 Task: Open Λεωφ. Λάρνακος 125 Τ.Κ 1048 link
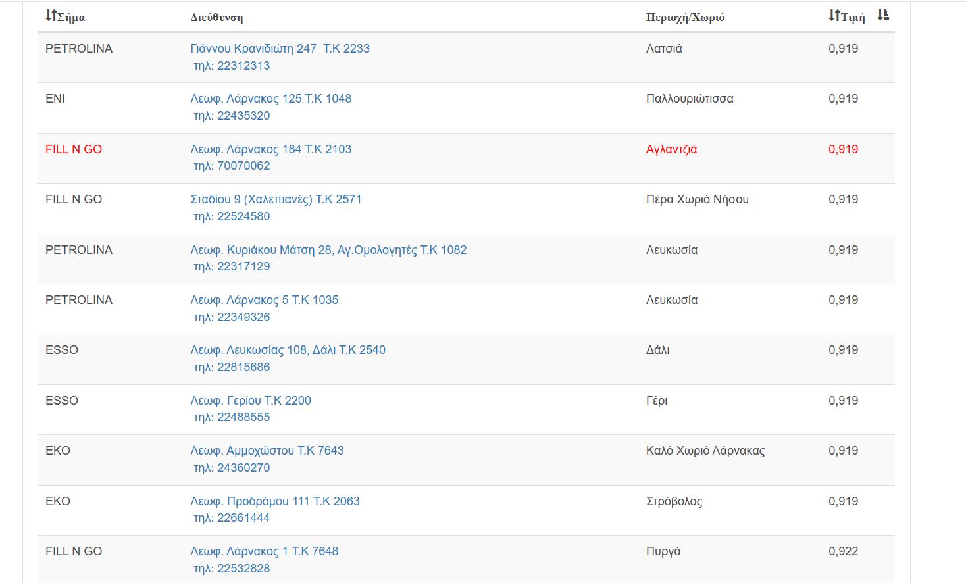click(270, 99)
